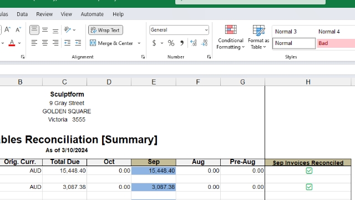Screen dimensions: 355x200
Task: Select the Oct heading cell
Action: click(x=109, y=162)
